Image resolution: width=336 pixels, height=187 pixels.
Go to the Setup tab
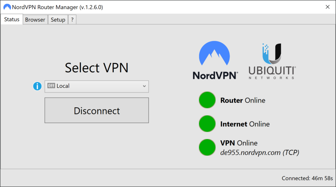pos(58,20)
